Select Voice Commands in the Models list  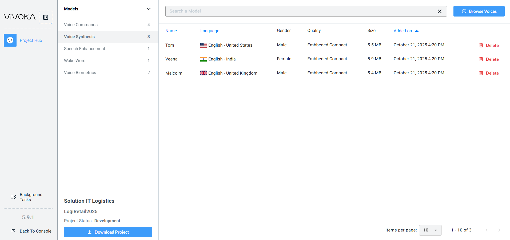81,25
